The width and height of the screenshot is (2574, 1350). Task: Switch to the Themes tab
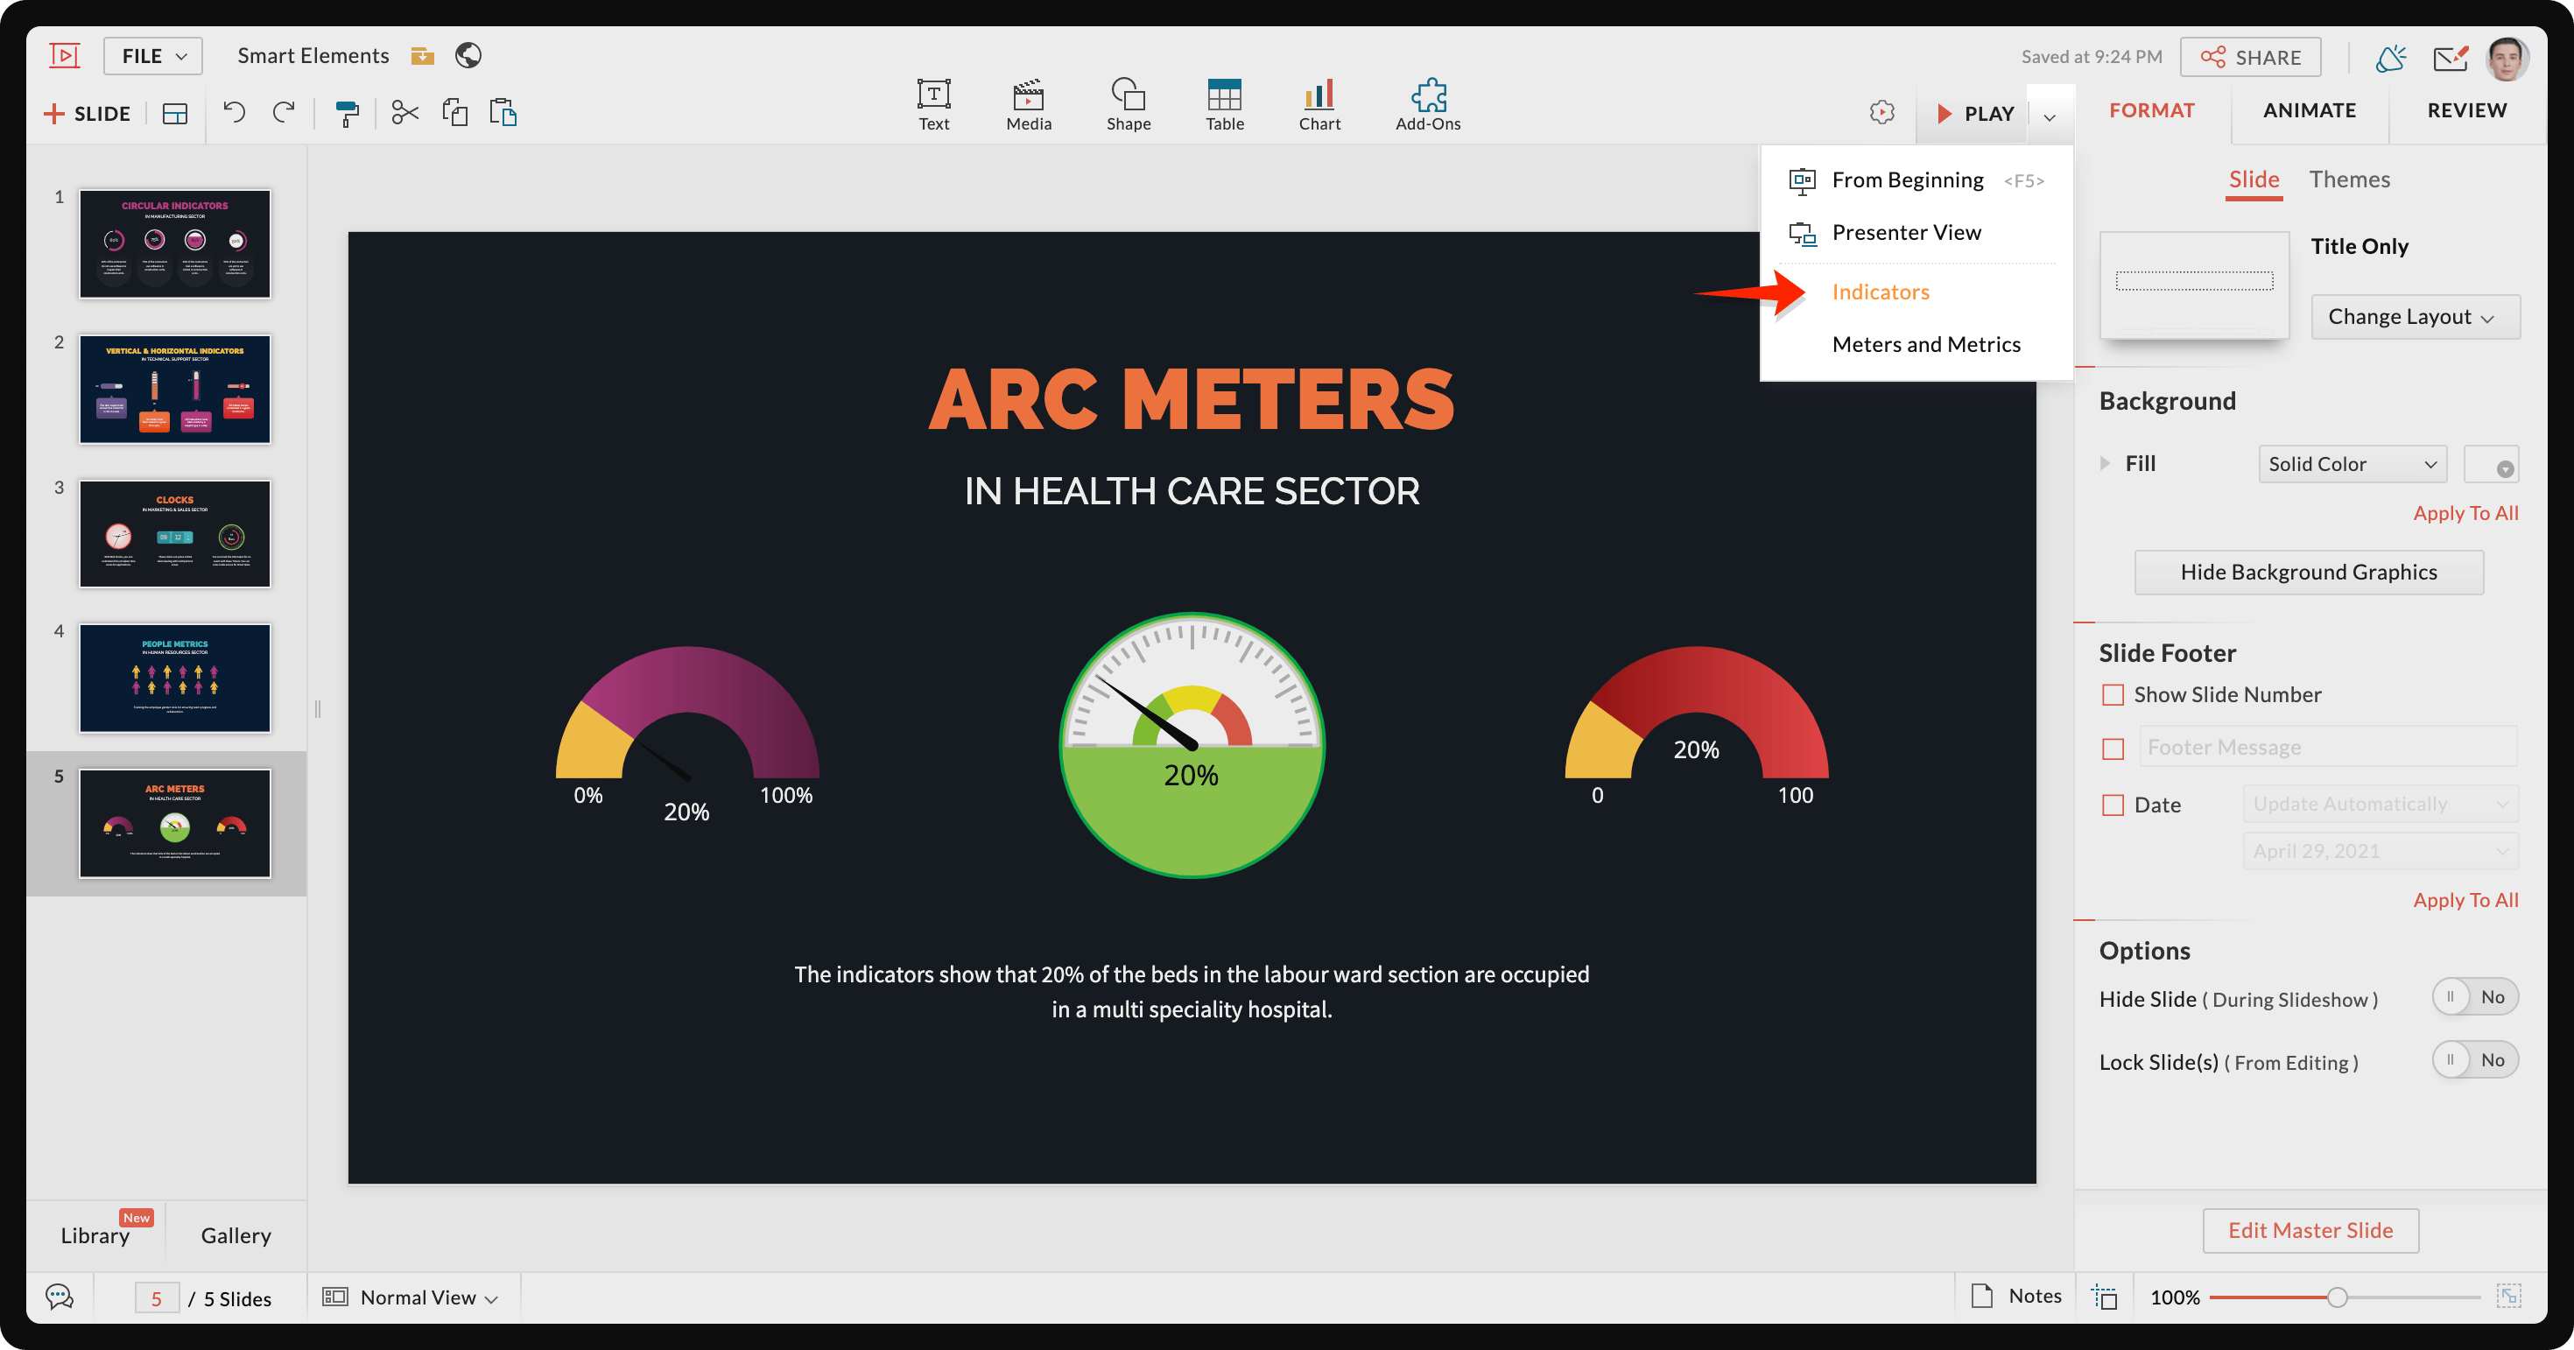pyautogui.click(x=2349, y=179)
